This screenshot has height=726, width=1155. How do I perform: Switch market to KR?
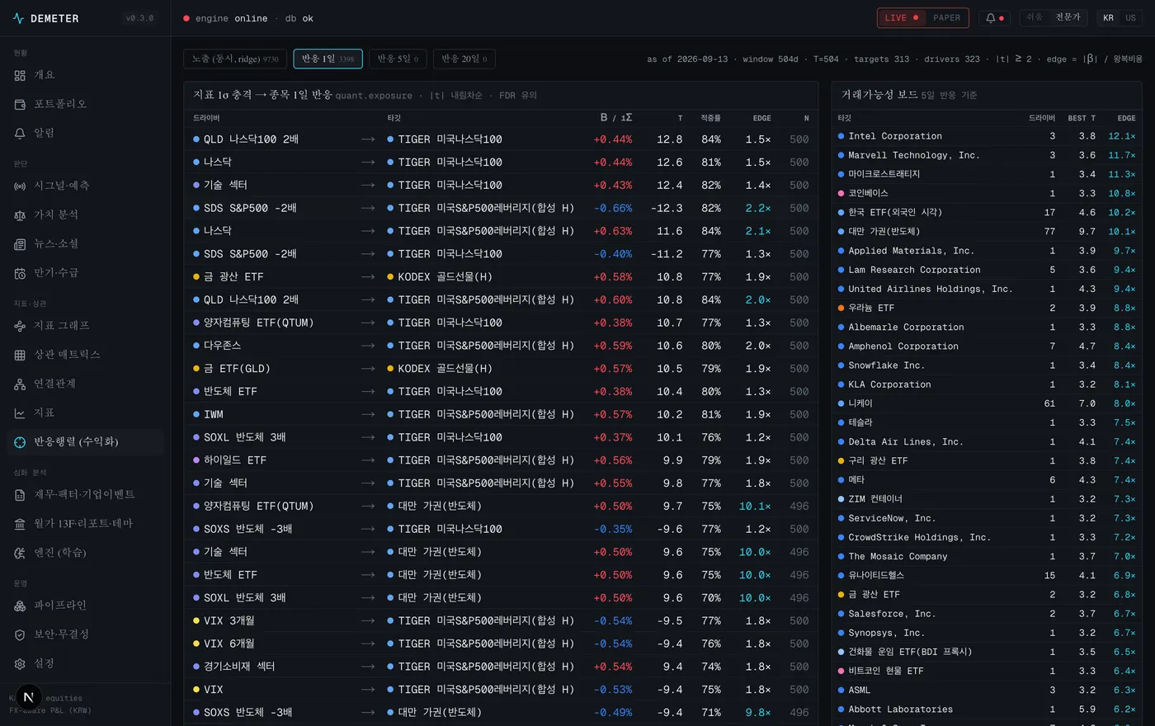(1108, 18)
